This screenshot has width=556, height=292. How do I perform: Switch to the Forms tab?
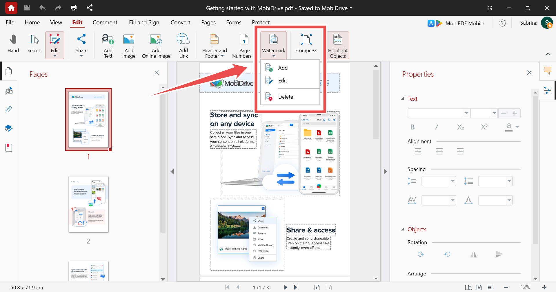(x=234, y=22)
